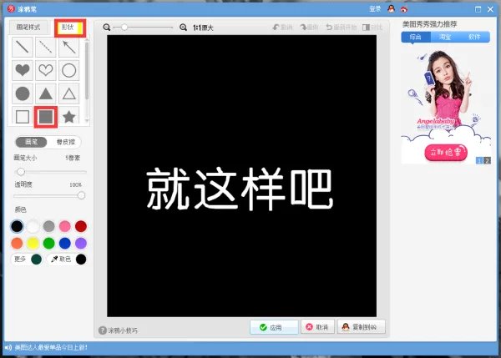The height and width of the screenshot is (358, 501).
Task: Select the blue color swatch
Action: [x=65, y=243]
